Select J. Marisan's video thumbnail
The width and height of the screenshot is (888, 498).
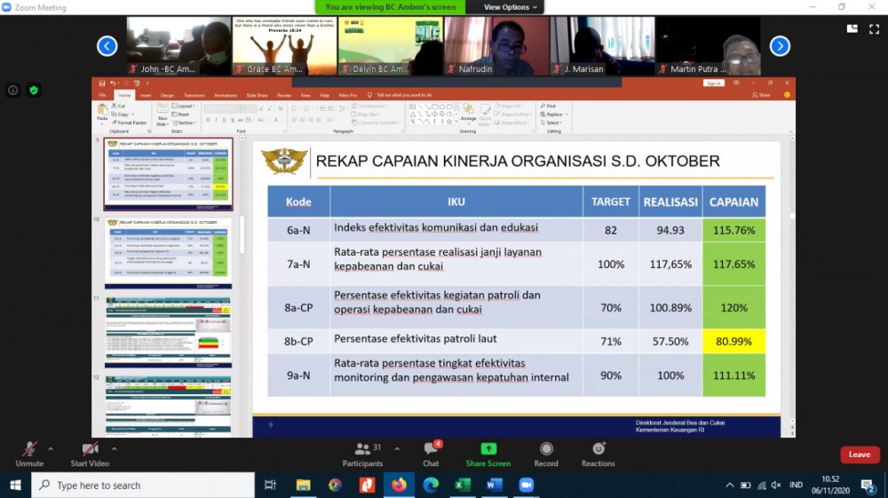601,45
